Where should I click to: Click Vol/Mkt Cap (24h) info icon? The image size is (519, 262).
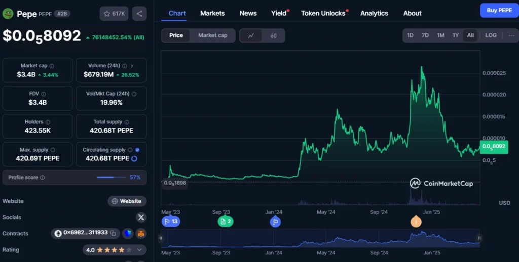(x=134, y=94)
